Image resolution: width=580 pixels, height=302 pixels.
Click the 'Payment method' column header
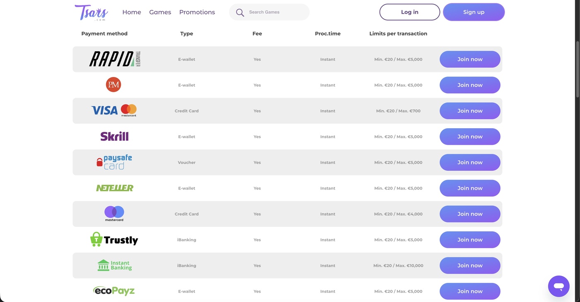104,34
